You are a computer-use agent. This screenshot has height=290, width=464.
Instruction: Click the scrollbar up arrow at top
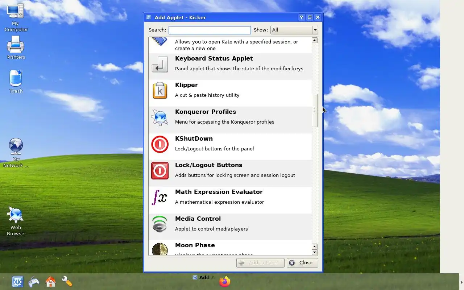315,40
